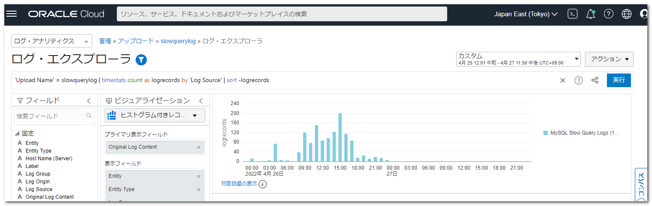652x206 pixels.
Task: Click the info icon beside log scale link
Action: point(263,184)
